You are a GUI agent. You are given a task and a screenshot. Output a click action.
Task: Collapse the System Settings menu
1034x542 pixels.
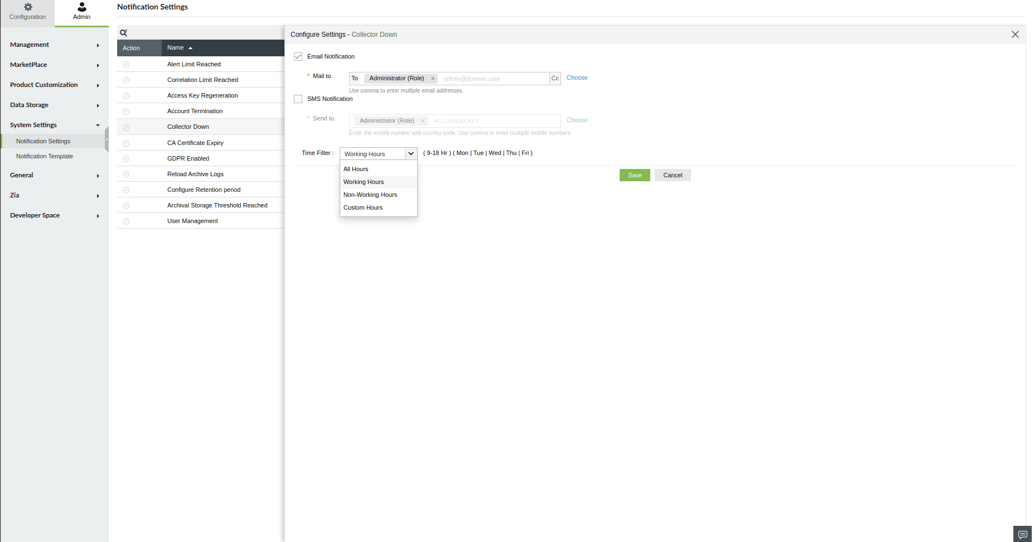pyautogui.click(x=54, y=125)
